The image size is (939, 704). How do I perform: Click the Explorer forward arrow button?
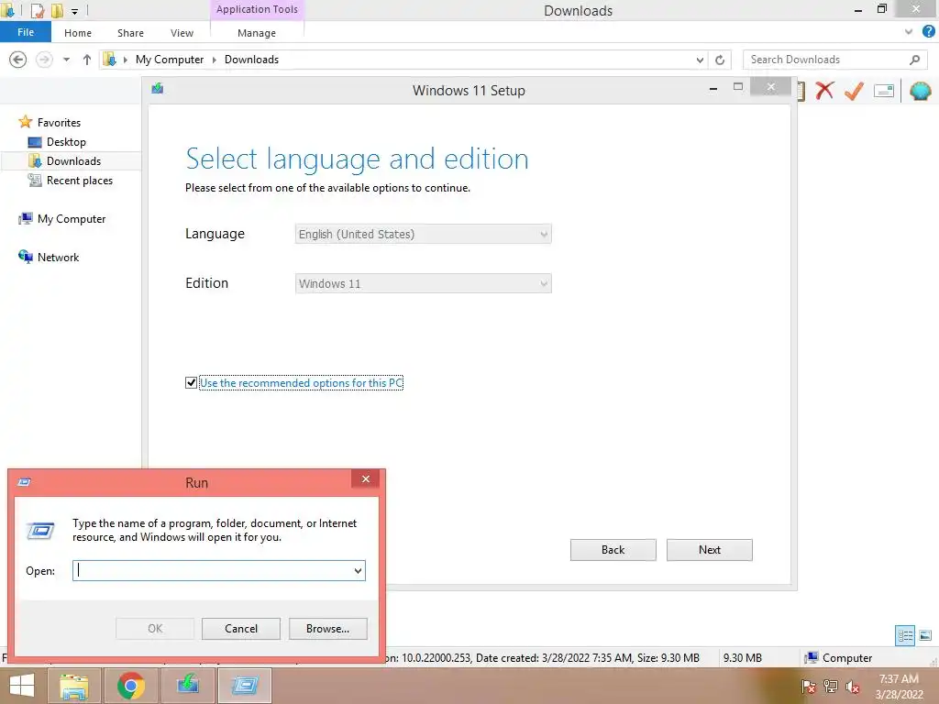click(44, 60)
